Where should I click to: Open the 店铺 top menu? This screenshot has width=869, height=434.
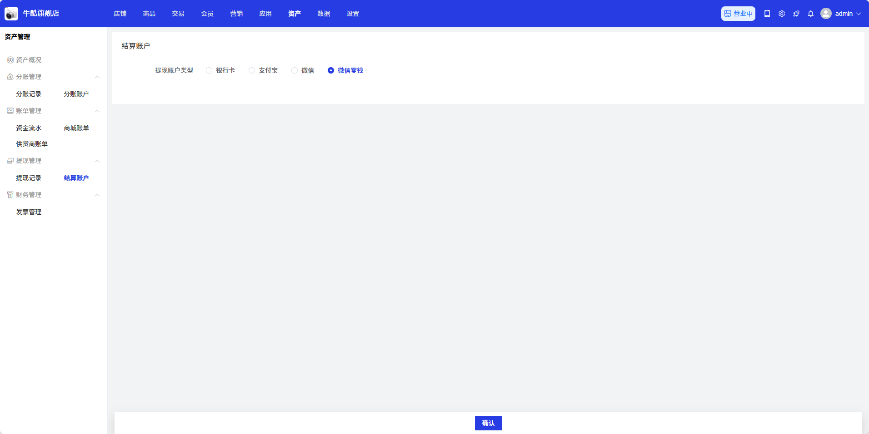120,14
